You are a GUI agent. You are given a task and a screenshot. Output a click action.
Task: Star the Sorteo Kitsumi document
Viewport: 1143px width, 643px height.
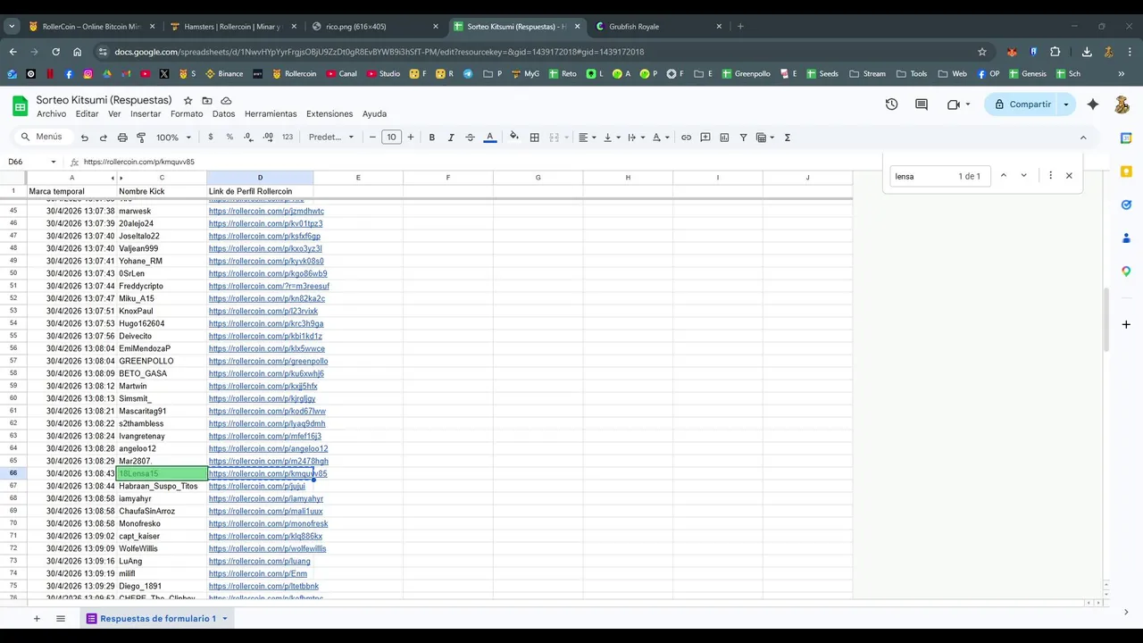pos(188,101)
